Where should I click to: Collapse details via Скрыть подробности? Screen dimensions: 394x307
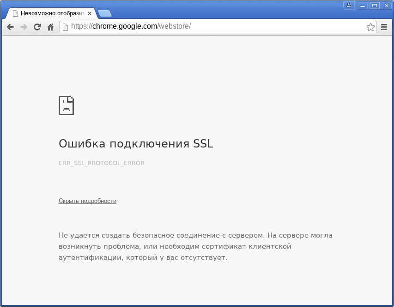pos(87,201)
